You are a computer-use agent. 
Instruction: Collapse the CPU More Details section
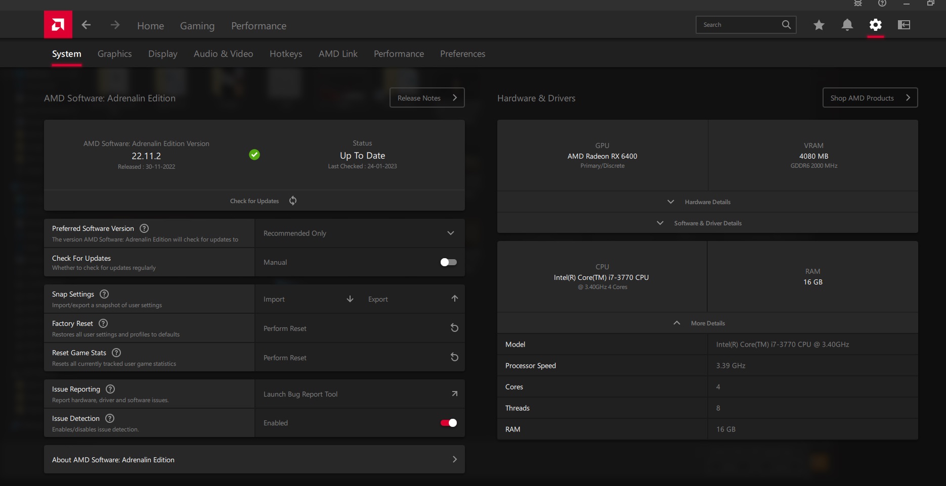[x=708, y=323]
